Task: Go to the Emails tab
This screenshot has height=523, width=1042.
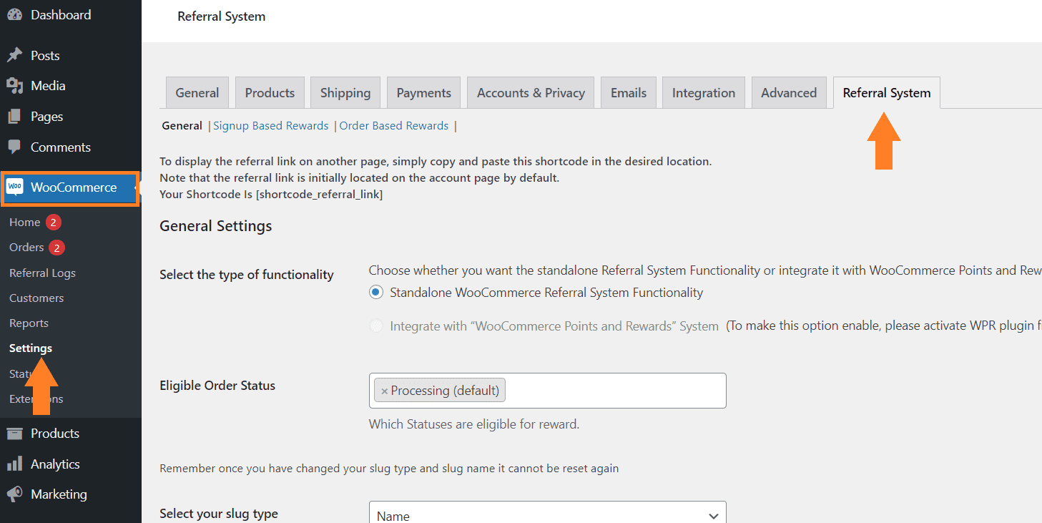Action: tap(629, 93)
